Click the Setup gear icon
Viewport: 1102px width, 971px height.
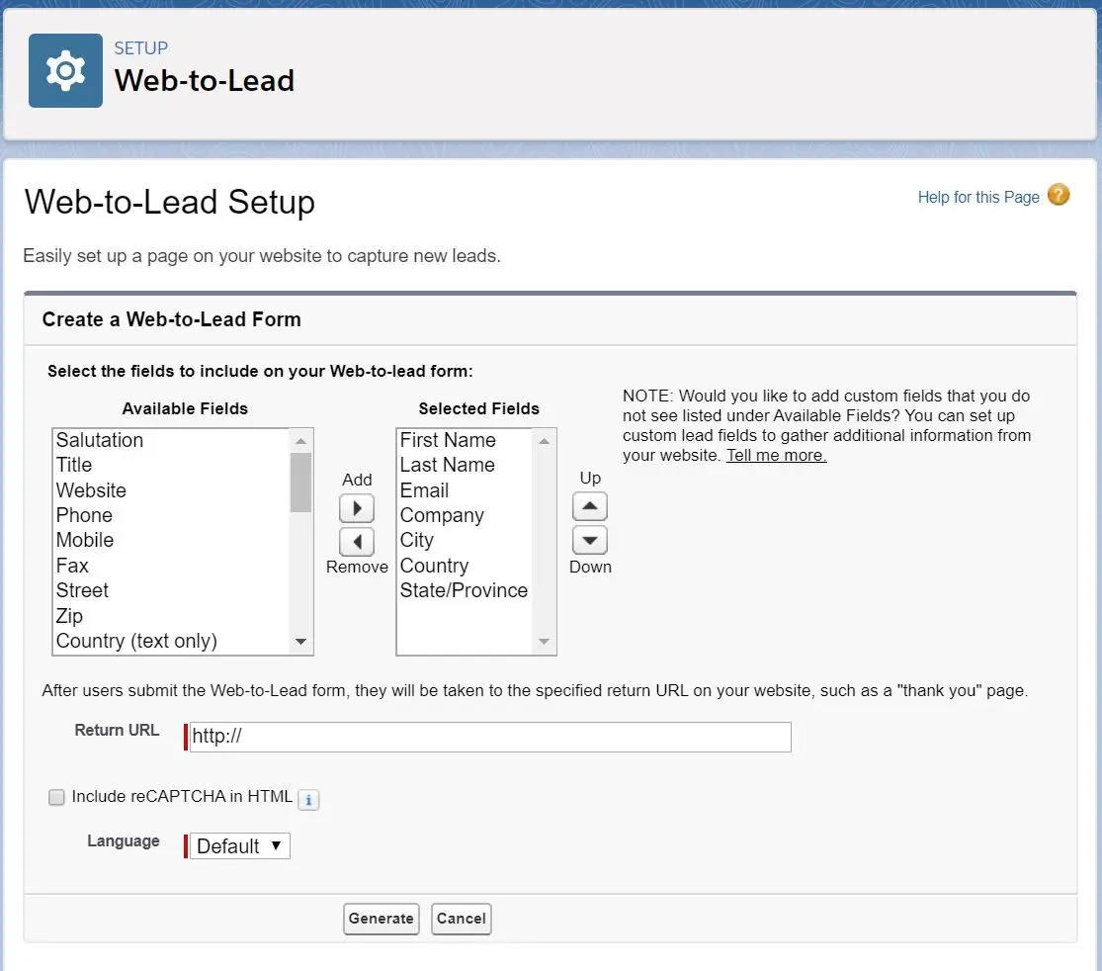(x=65, y=70)
